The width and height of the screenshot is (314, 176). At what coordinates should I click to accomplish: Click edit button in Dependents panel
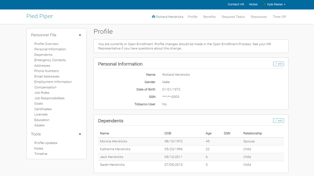click(278, 120)
